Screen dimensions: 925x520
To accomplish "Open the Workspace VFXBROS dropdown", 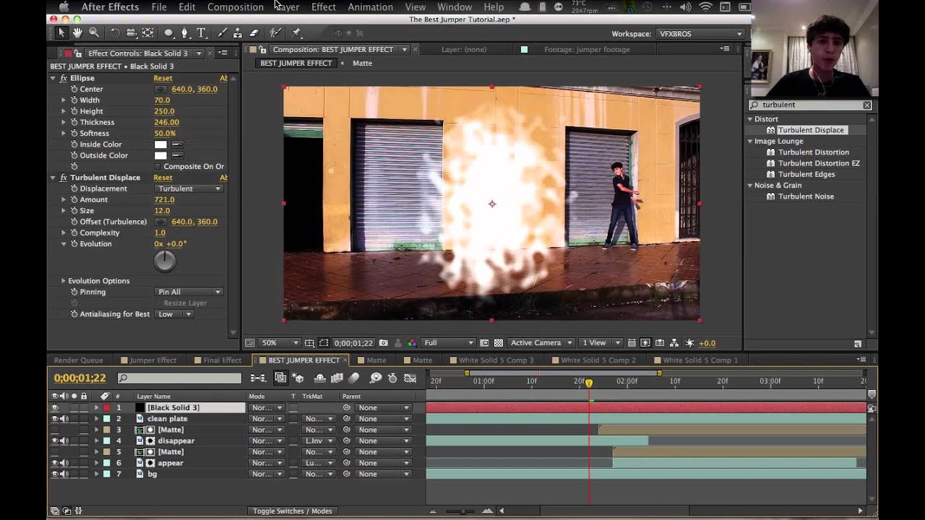I will [x=700, y=34].
